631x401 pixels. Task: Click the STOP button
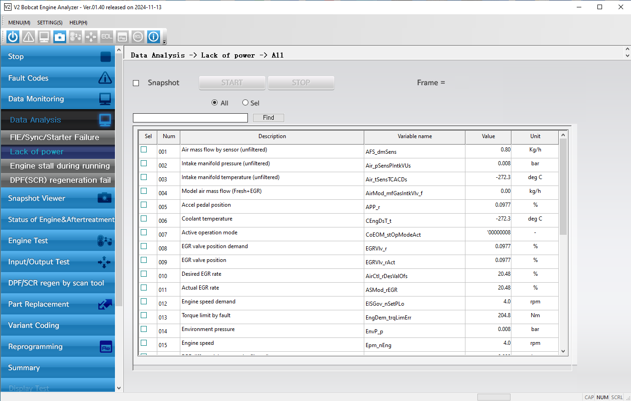301,83
